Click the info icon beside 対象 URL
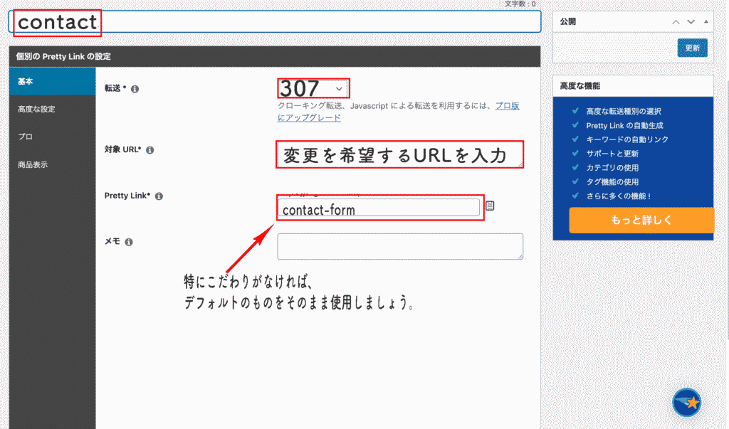The image size is (729, 429). pos(150,150)
